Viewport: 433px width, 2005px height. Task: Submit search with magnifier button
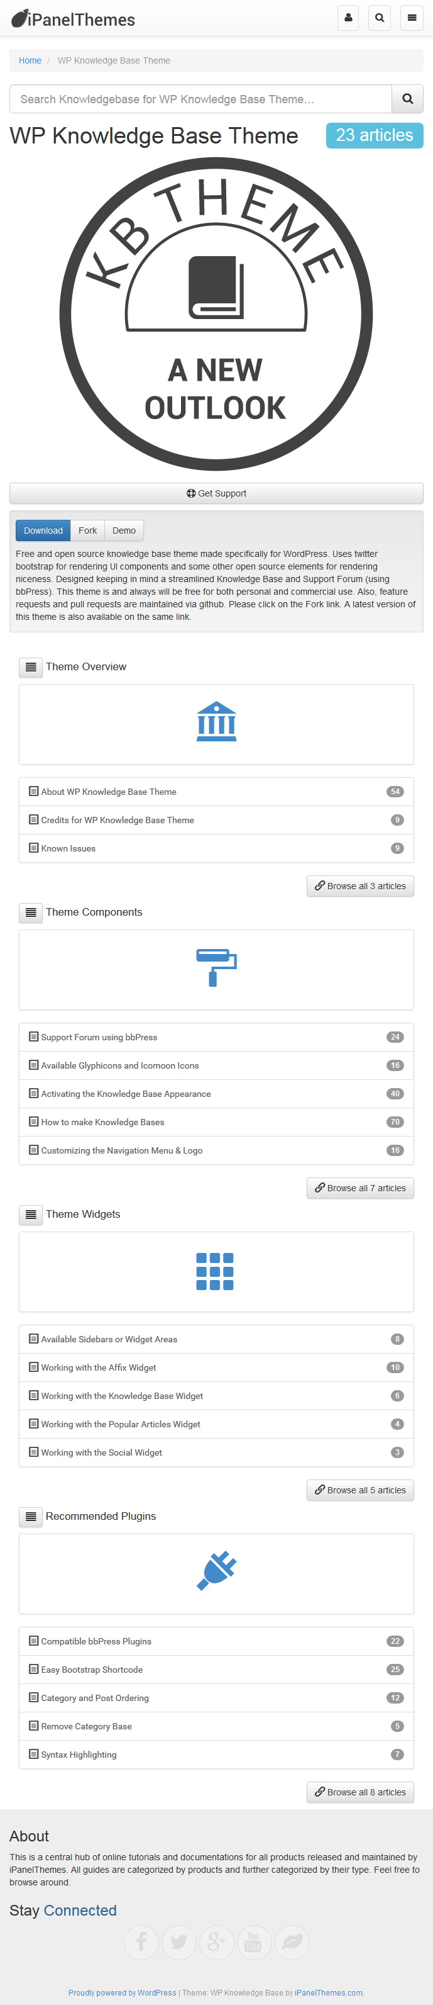pyautogui.click(x=407, y=99)
